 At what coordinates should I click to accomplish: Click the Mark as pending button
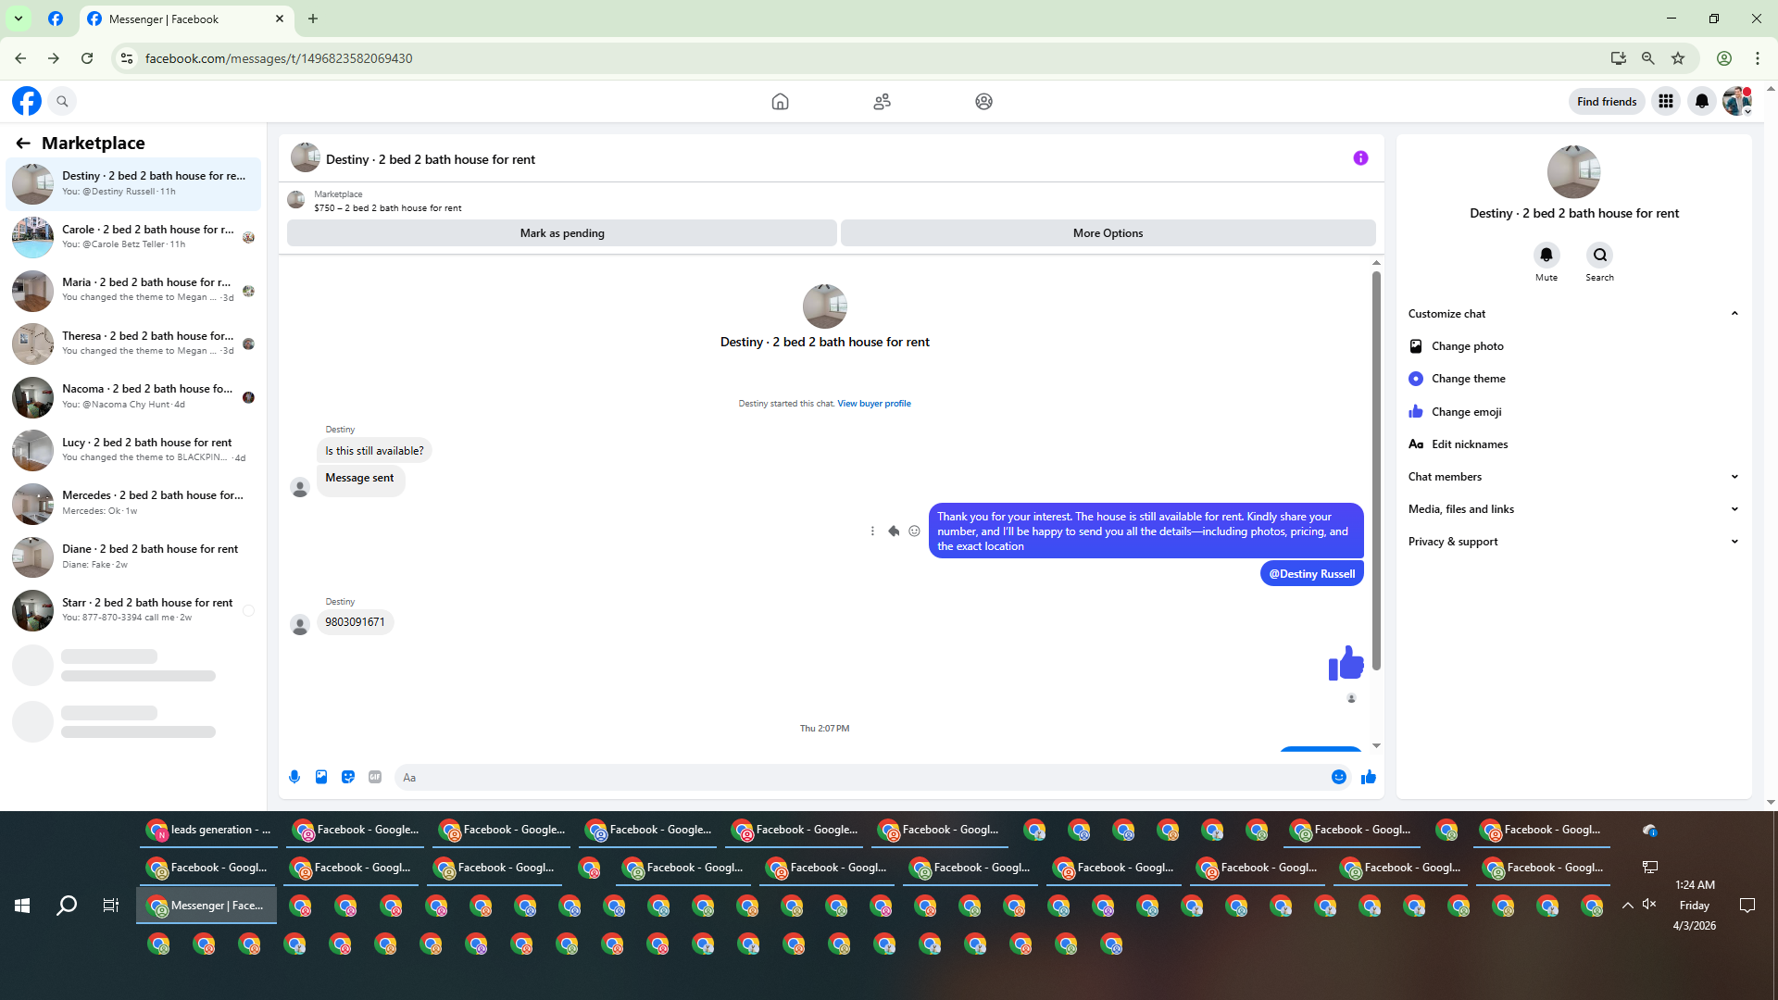click(561, 233)
